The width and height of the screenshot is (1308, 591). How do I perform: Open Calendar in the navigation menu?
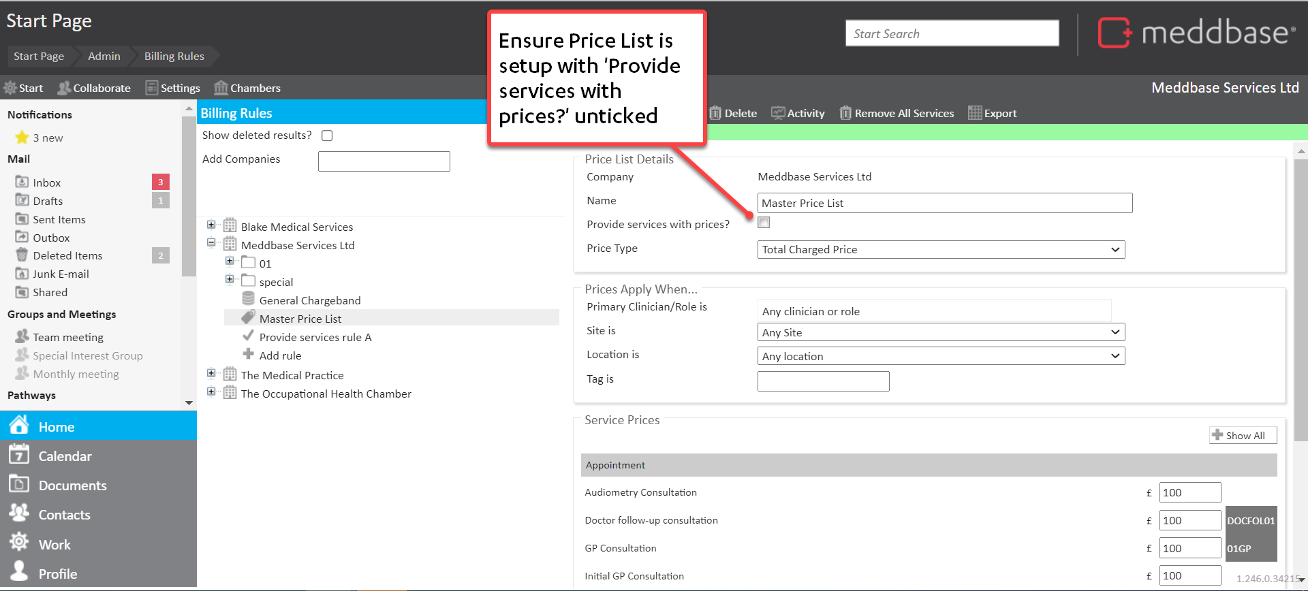[98, 455]
